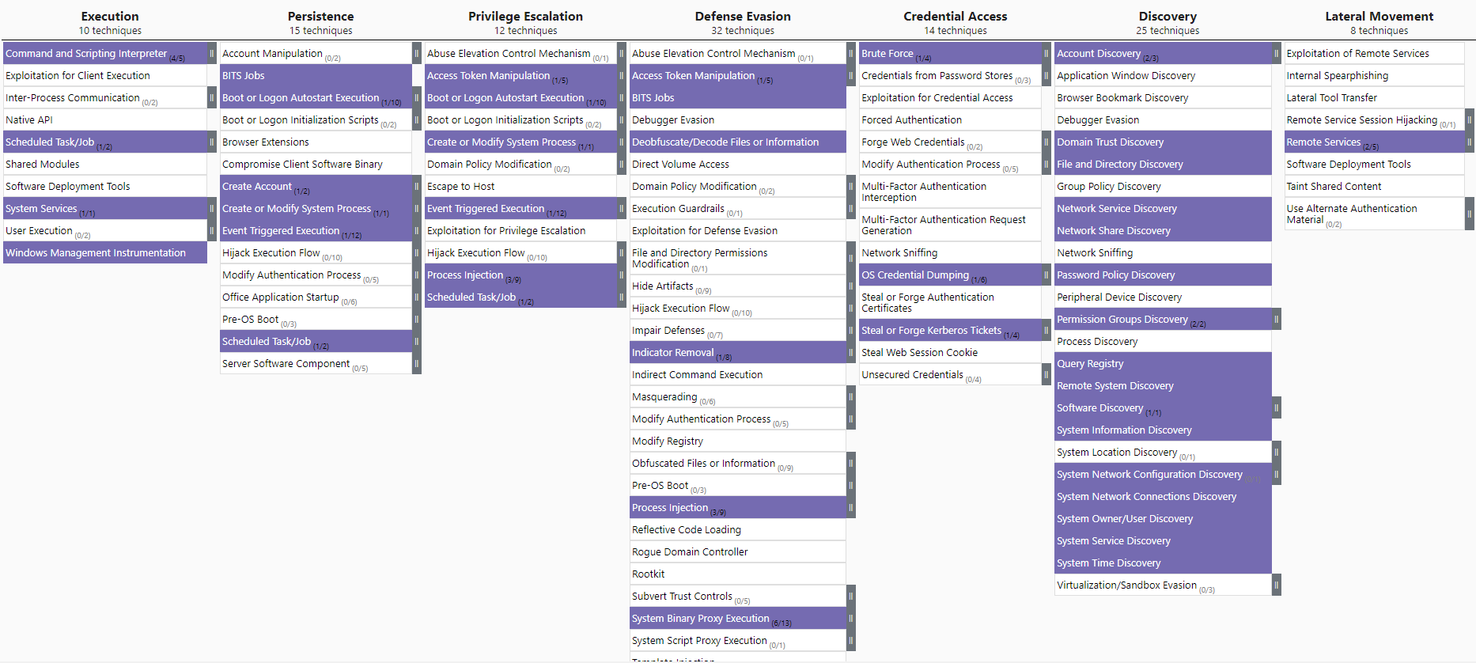Select the Query Registry technique cell
This screenshot has width=1476, height=663.
coord(1163,363)
